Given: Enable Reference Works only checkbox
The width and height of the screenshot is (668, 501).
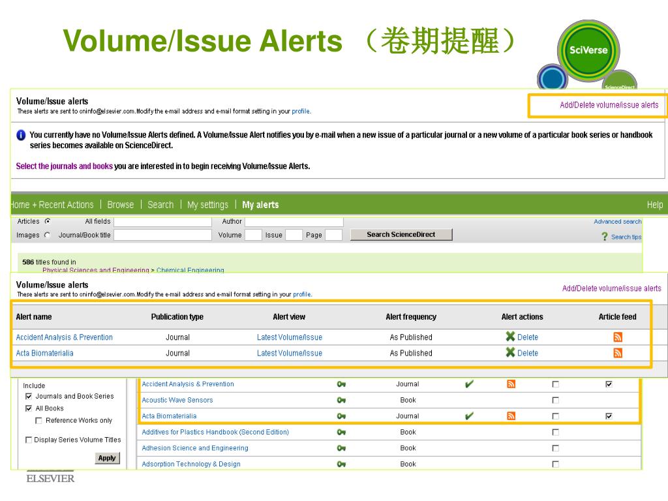Looking at the screenshot, I should (38, 421).
